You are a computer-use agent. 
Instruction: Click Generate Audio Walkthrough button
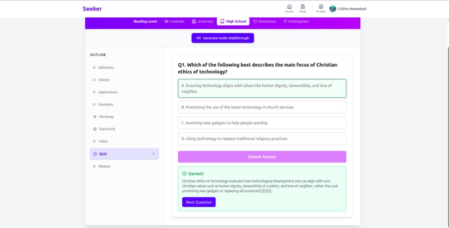tap(222, 38)
